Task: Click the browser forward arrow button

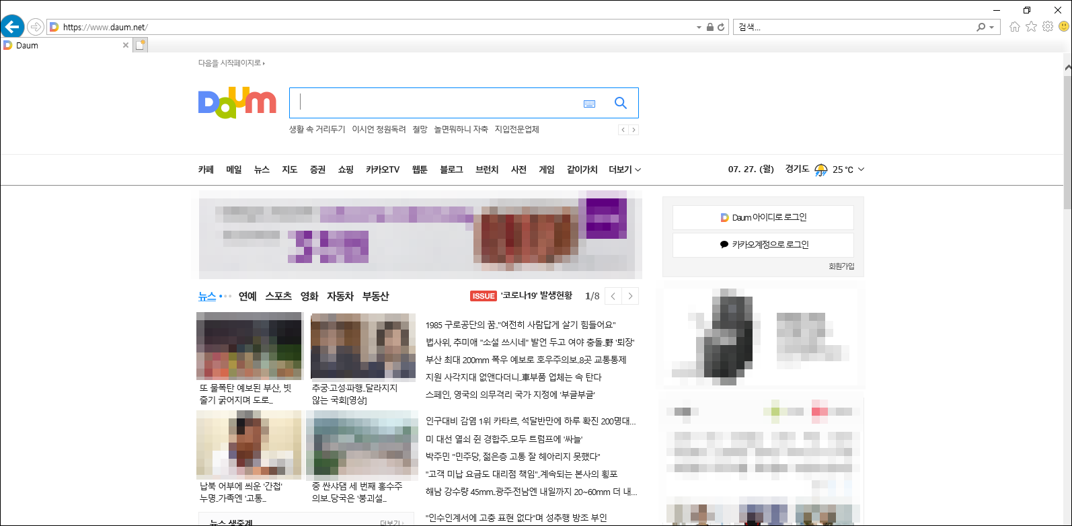Action: coord(36,27)
